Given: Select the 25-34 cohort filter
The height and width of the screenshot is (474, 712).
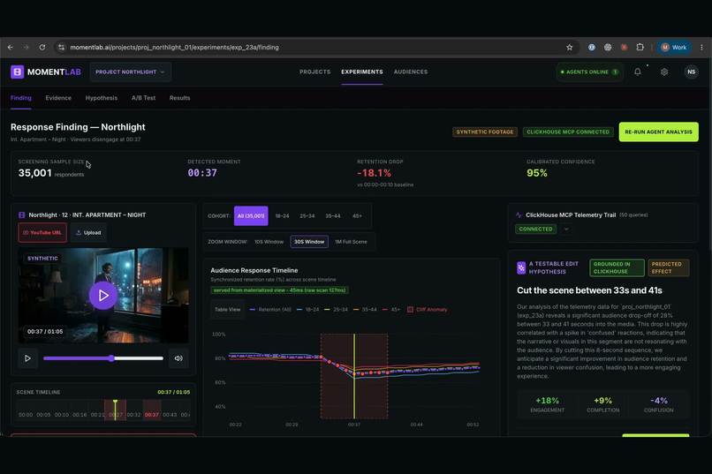Looking at the screenshot, I should [x=307, y=216].
